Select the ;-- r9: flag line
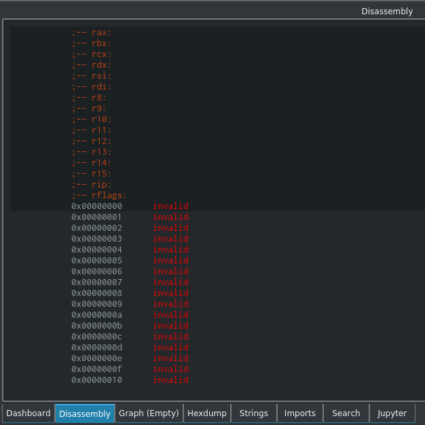The height and width of the screenshot is (425, 425). [x=89, y=109]
